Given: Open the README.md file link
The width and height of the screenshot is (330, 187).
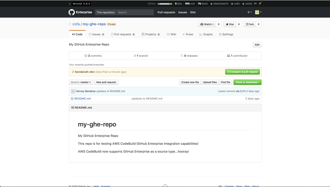Looking at the screenshot, I should (x=82, y=99).
